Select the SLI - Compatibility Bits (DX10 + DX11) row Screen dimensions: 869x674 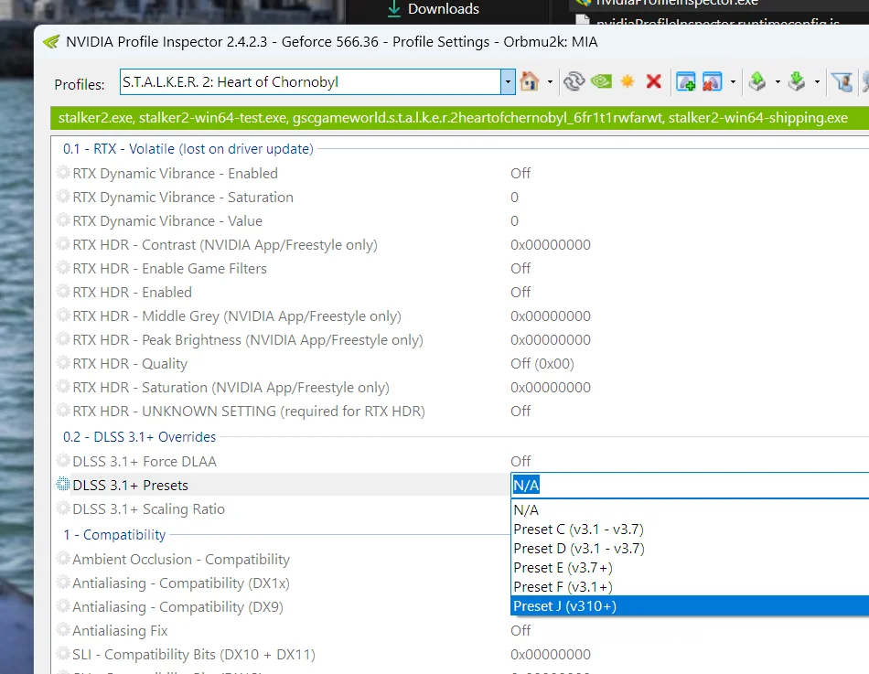pos(459,655)
